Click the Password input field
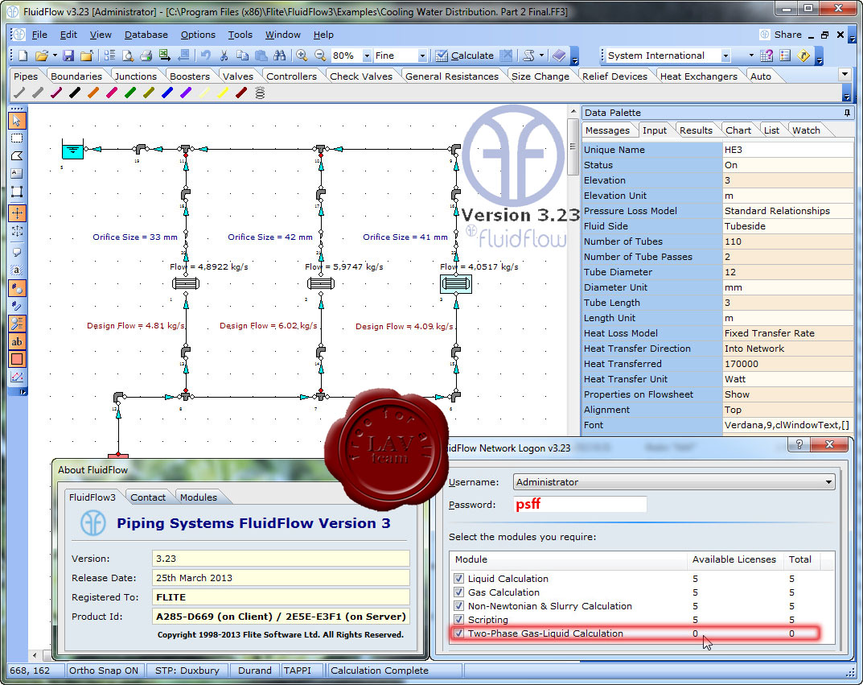863x685 pixels. click(x=580, y=505)
